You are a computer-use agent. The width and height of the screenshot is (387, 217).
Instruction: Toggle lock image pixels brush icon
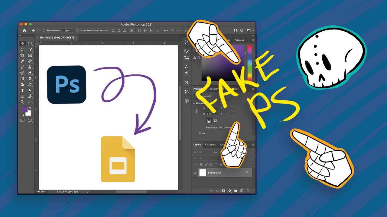point(206,165)
